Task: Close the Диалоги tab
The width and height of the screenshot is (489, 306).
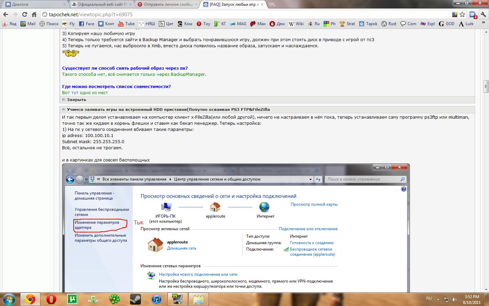Action: click(65, 4)
